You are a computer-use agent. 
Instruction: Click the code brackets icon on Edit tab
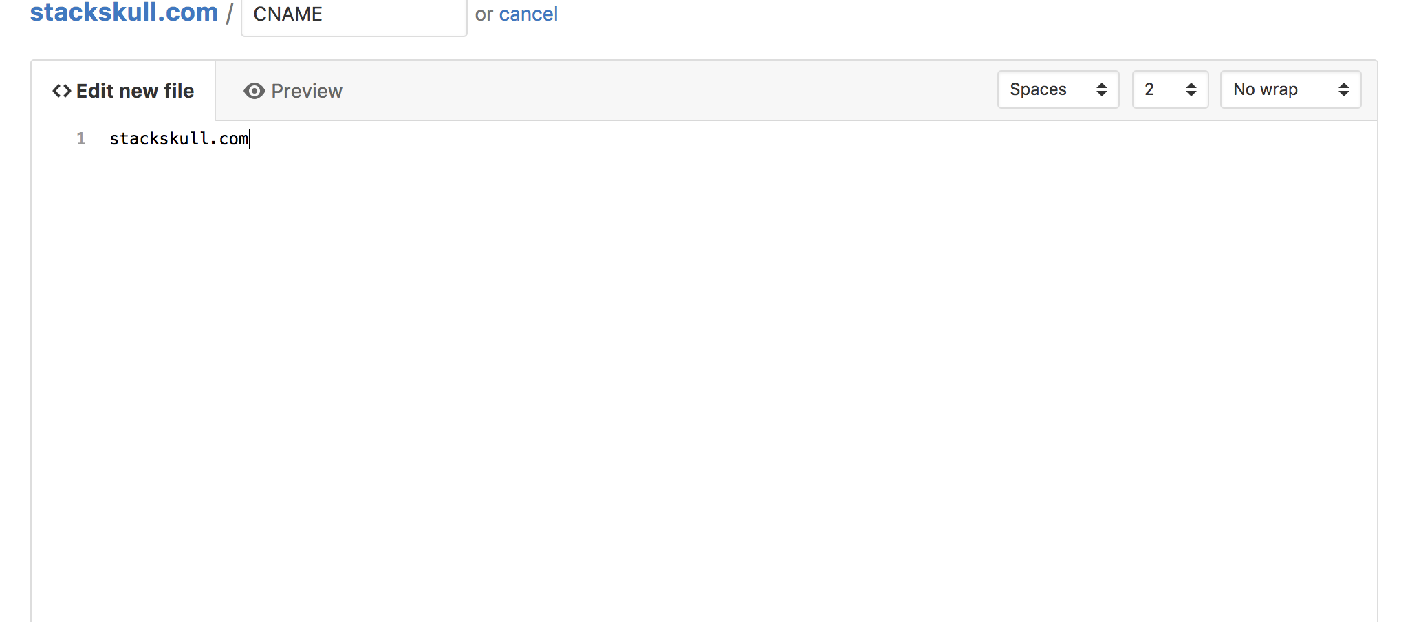62,91
